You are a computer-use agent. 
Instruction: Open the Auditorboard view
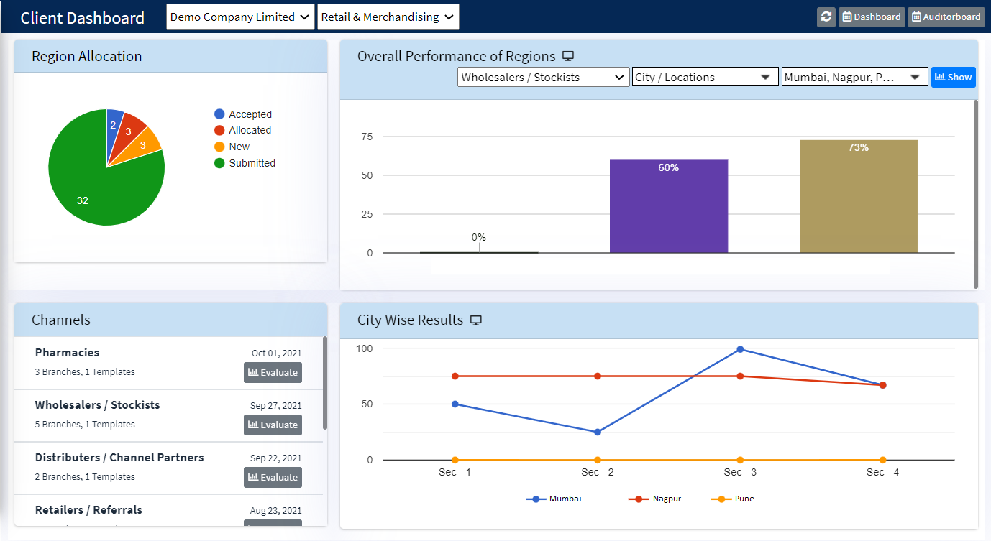coord(946,17)
